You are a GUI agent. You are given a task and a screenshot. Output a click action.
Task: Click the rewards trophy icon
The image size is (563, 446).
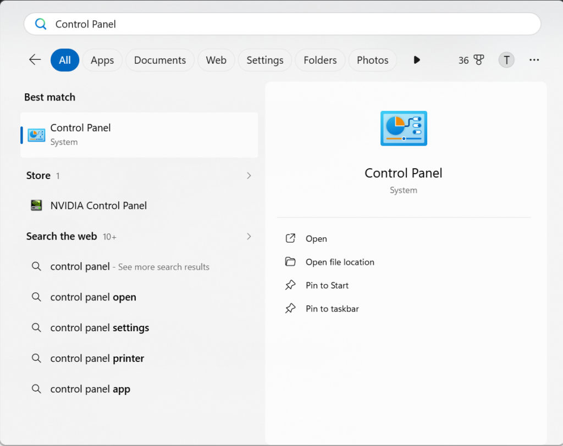[479, 60]
